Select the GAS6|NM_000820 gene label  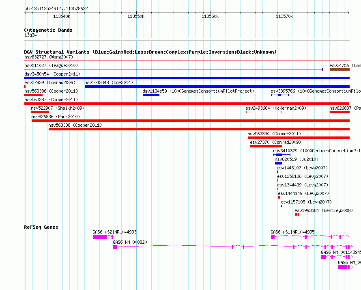[130, 242]
